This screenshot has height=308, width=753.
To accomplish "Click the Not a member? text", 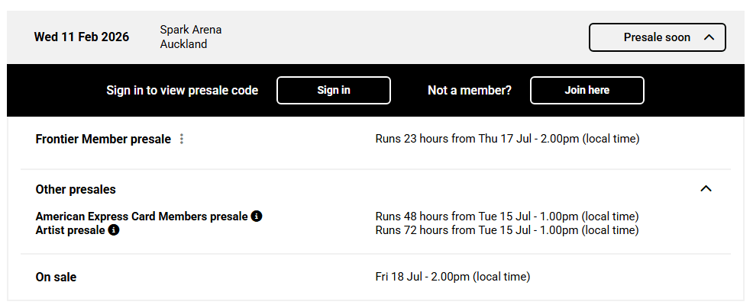I will (x=470, y=90).
